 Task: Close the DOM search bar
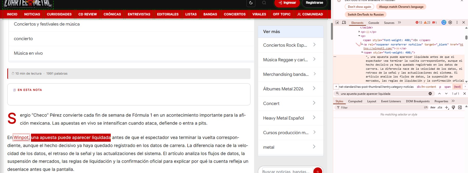tap(464, 94)
